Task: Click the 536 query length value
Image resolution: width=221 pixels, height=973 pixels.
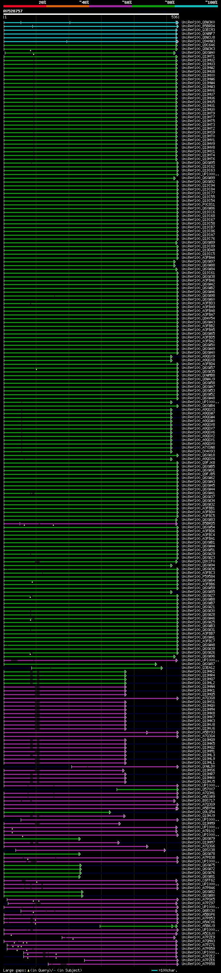Action: (x=174, y=17)
